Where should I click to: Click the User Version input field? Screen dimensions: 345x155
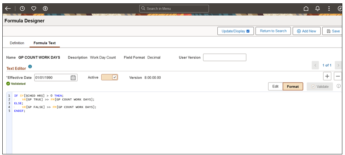[224, 58]
